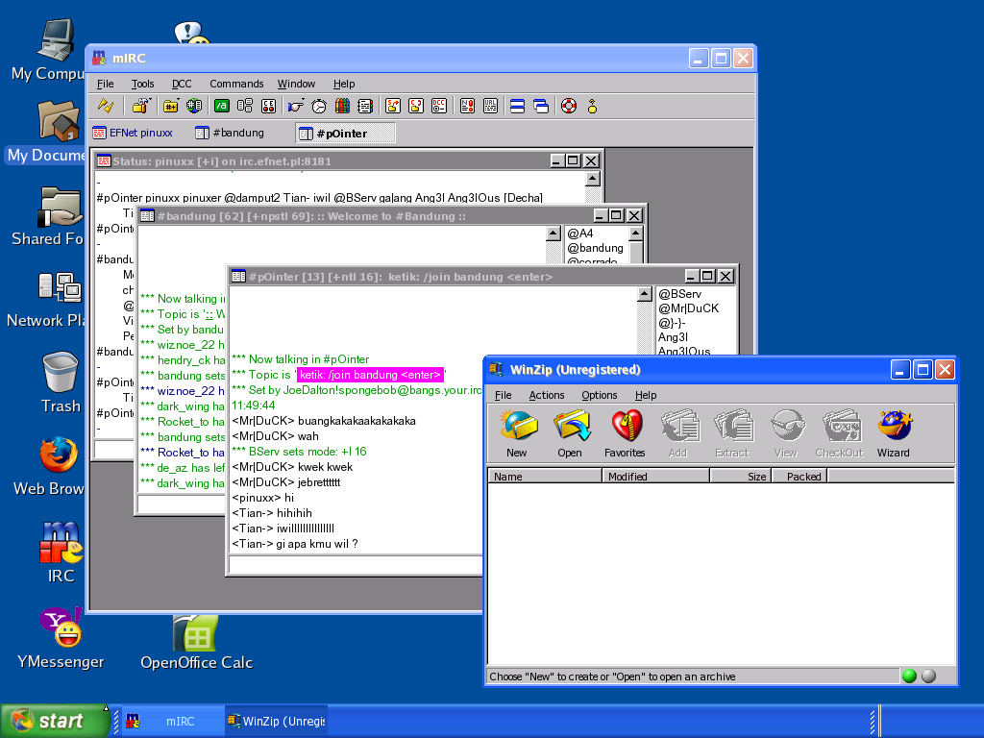The width and height of the screenshot is (984, 738).
Task: Open the Window menu in mIRC
Action: click(x=296, y=84)
